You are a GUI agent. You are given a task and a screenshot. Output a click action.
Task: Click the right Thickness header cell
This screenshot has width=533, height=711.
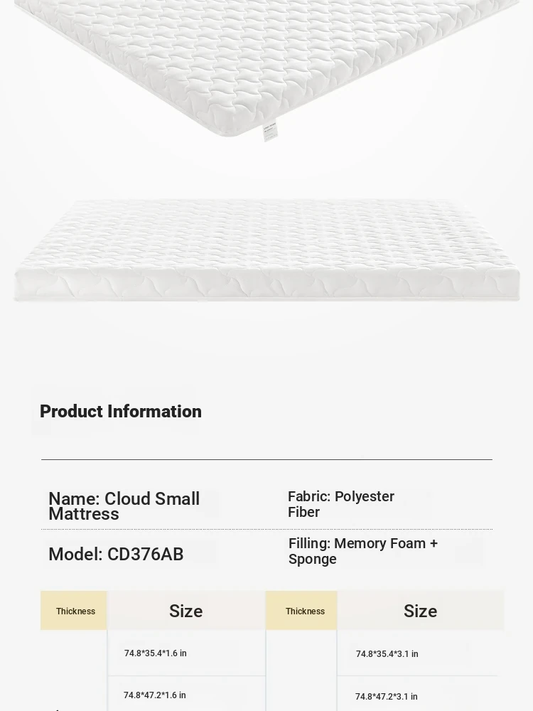[304, 611]
